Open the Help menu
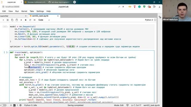The image size is (191, 107). click(x=48, y=11)
